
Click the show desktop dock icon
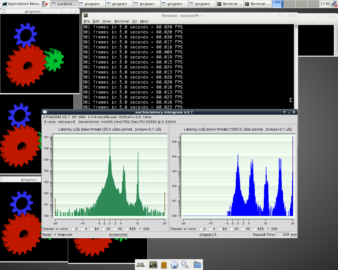pos(140,264)
